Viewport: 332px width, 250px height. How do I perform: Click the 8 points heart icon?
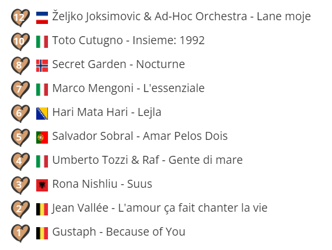pos(20,65)
